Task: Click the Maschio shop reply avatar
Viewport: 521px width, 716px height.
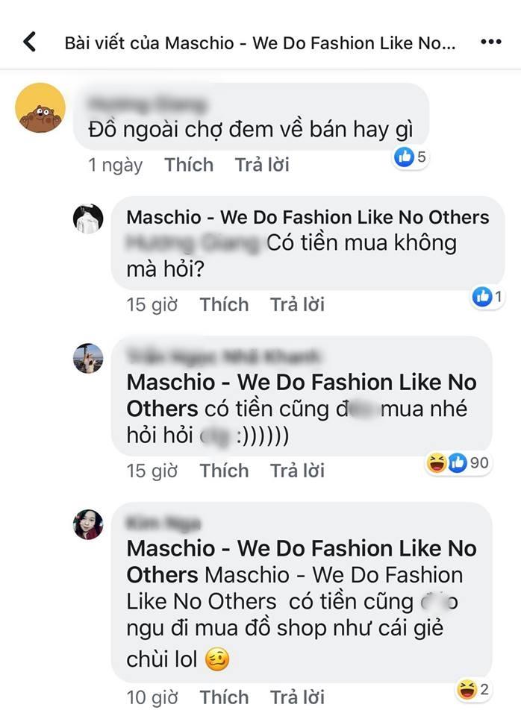Action: [90, 220]
